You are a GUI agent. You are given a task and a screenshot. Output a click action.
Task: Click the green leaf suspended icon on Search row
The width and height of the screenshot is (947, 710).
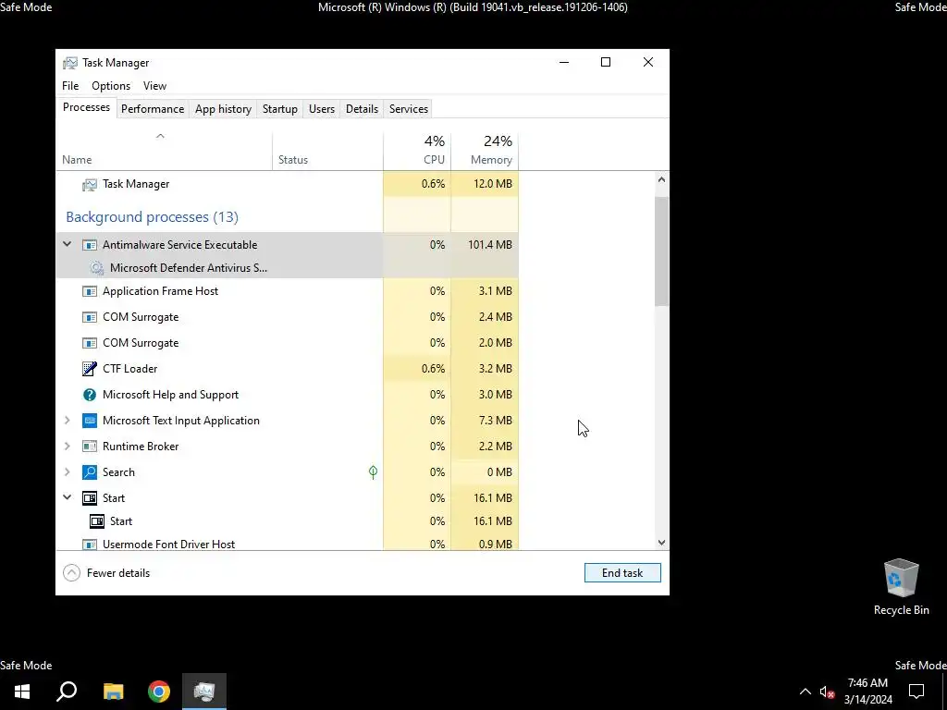point(374,472)
